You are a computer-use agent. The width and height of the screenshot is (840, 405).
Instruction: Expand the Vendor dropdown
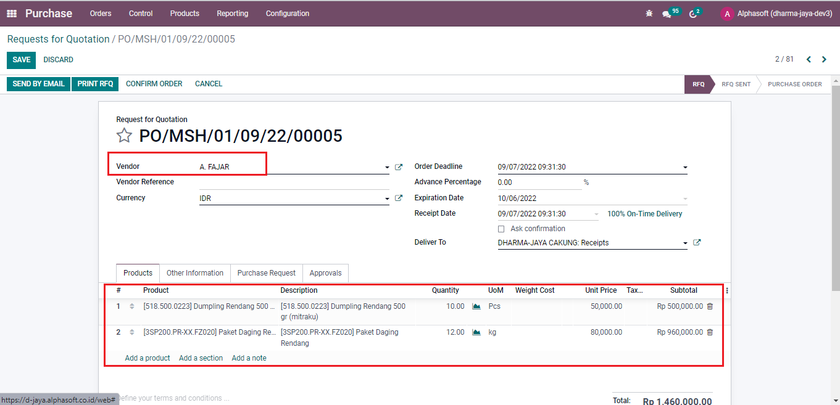coord(387,168)
